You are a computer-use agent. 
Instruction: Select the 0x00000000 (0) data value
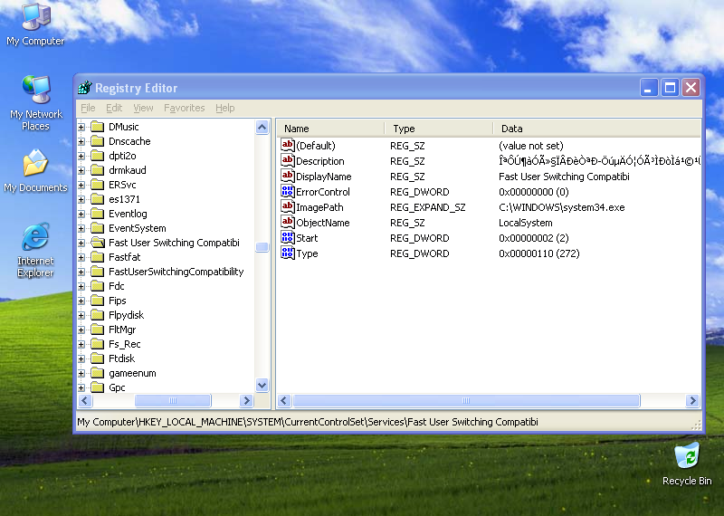coord(533,192)
